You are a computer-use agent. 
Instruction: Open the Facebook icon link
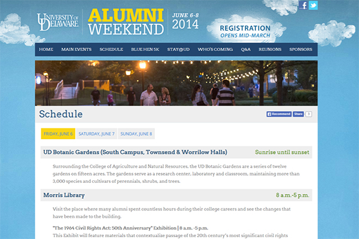click(x=303, y=5)
